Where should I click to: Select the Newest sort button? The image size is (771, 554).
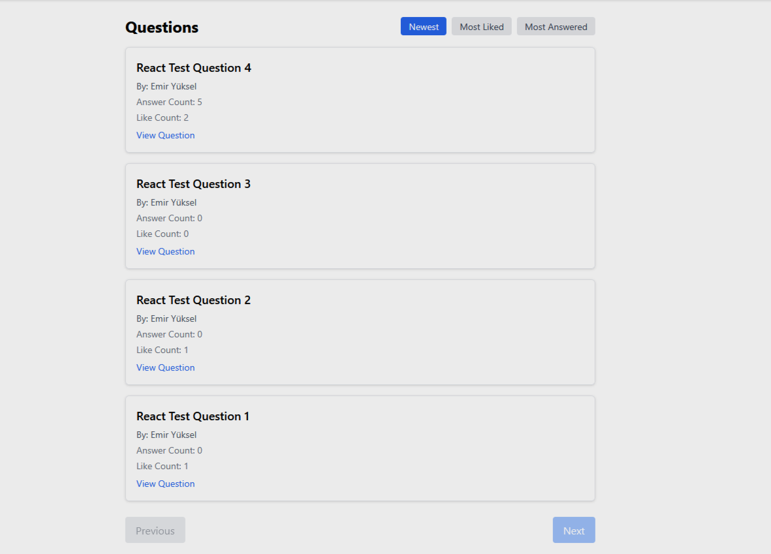423,27
